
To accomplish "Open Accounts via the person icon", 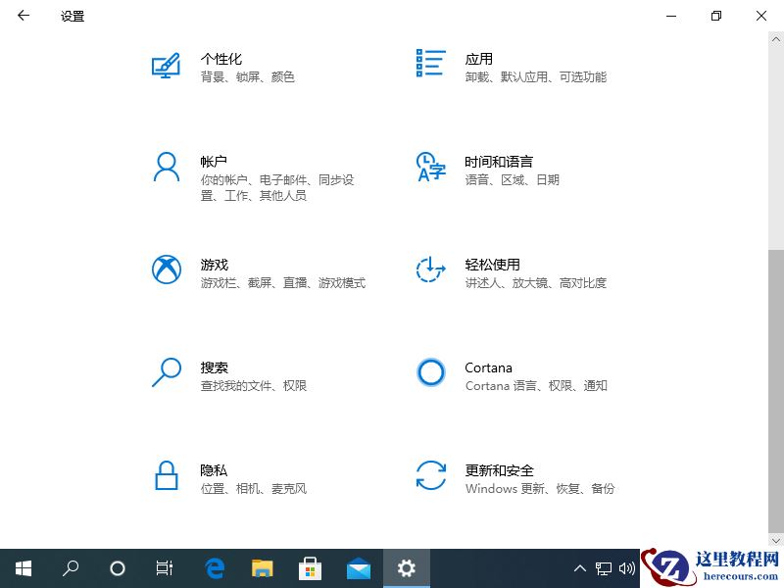I will (167, 169).
